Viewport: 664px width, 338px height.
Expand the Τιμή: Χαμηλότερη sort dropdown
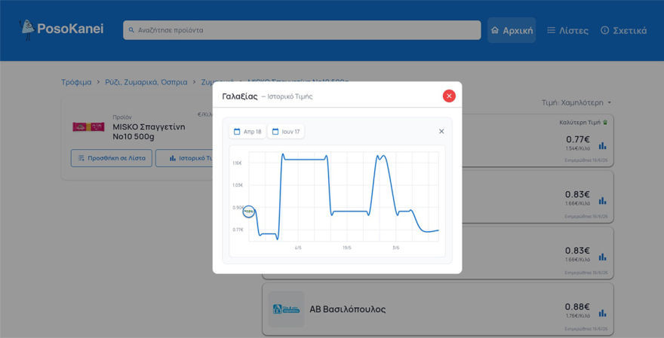coord(576,102)
